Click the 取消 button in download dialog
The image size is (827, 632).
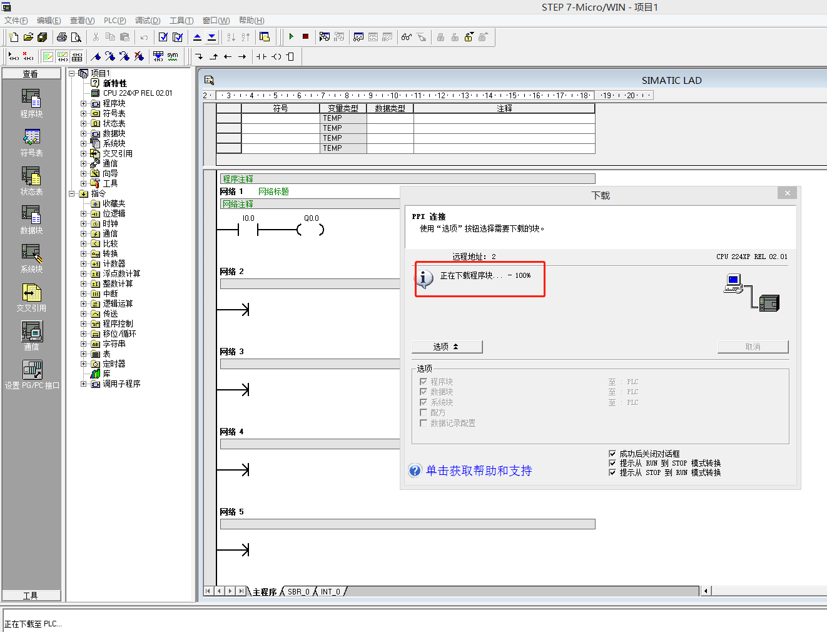[753, 347]
